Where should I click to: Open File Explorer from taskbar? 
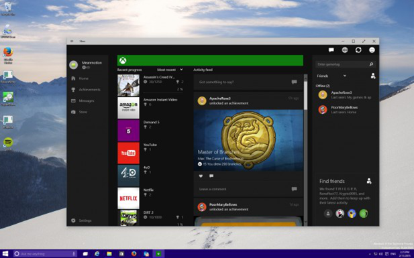(x=109, y=254)
